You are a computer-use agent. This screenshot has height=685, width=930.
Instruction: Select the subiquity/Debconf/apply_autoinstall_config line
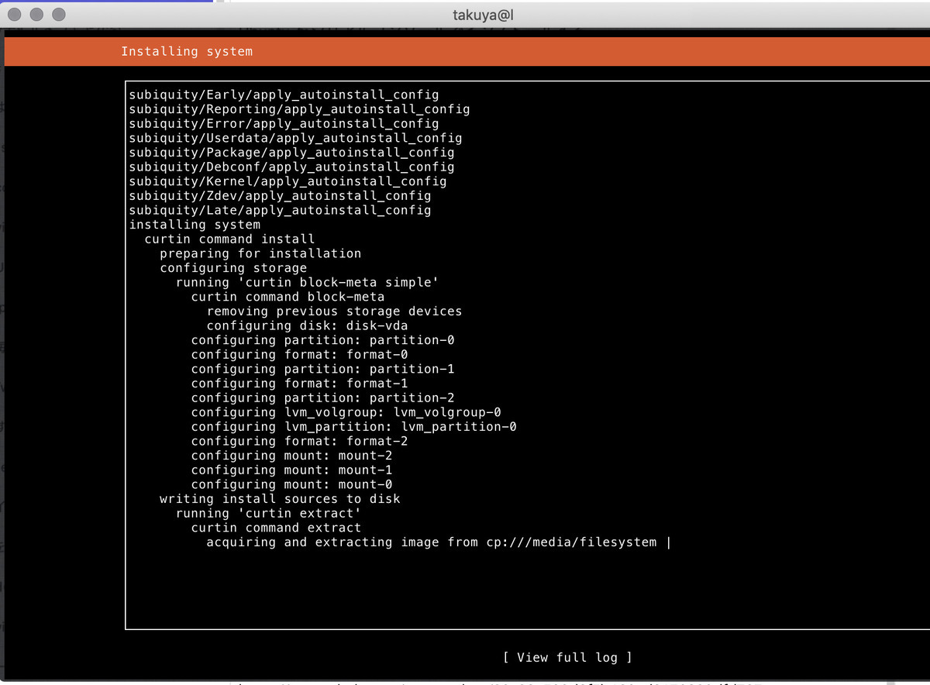click(x=291, y=167)
